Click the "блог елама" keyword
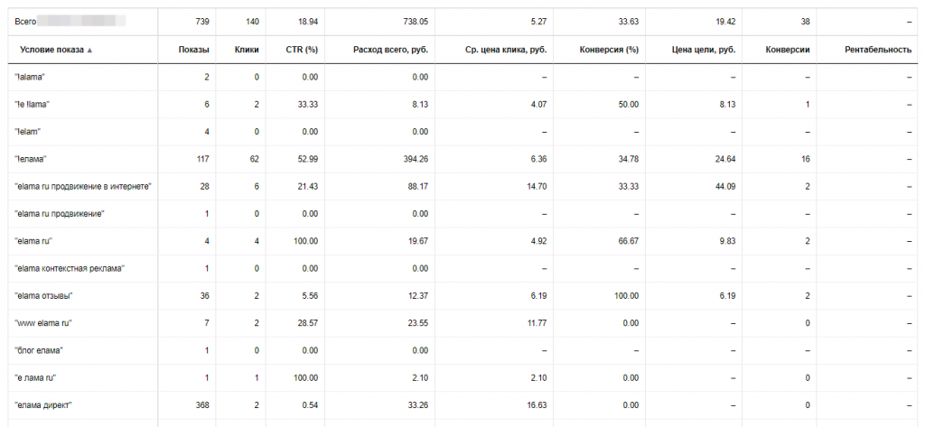 click(38, 350)
